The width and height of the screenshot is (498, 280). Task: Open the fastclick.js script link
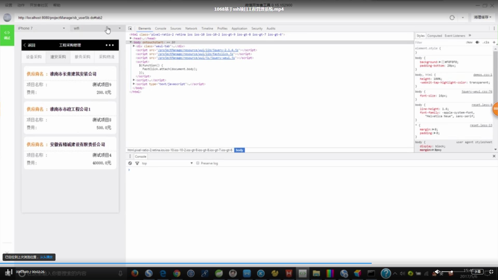coord(196,54)
